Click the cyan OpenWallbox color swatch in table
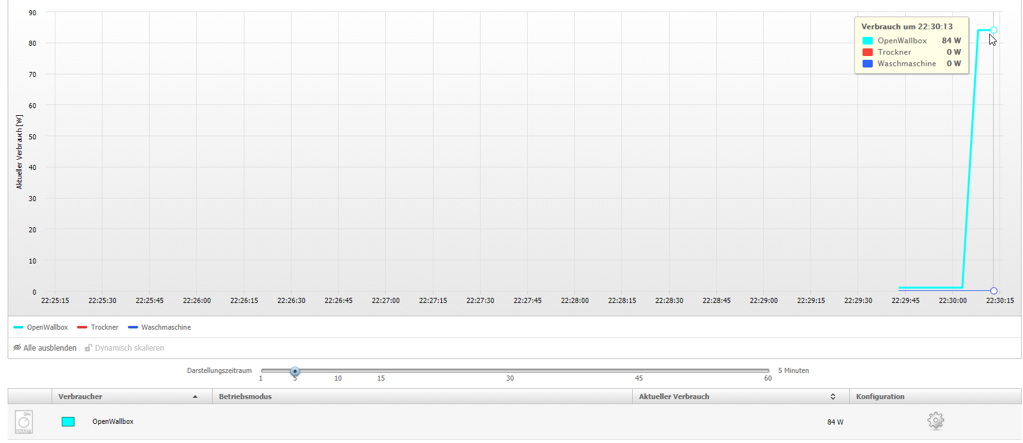1023x443 pixels. pos(68,421)
